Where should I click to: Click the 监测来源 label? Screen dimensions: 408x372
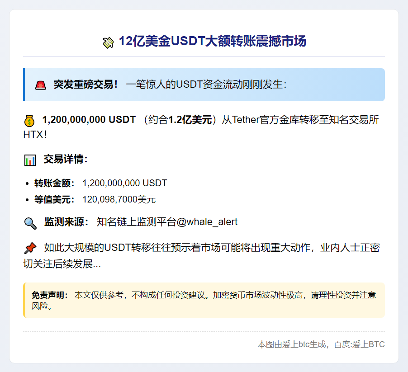click(x=66, y=222)
